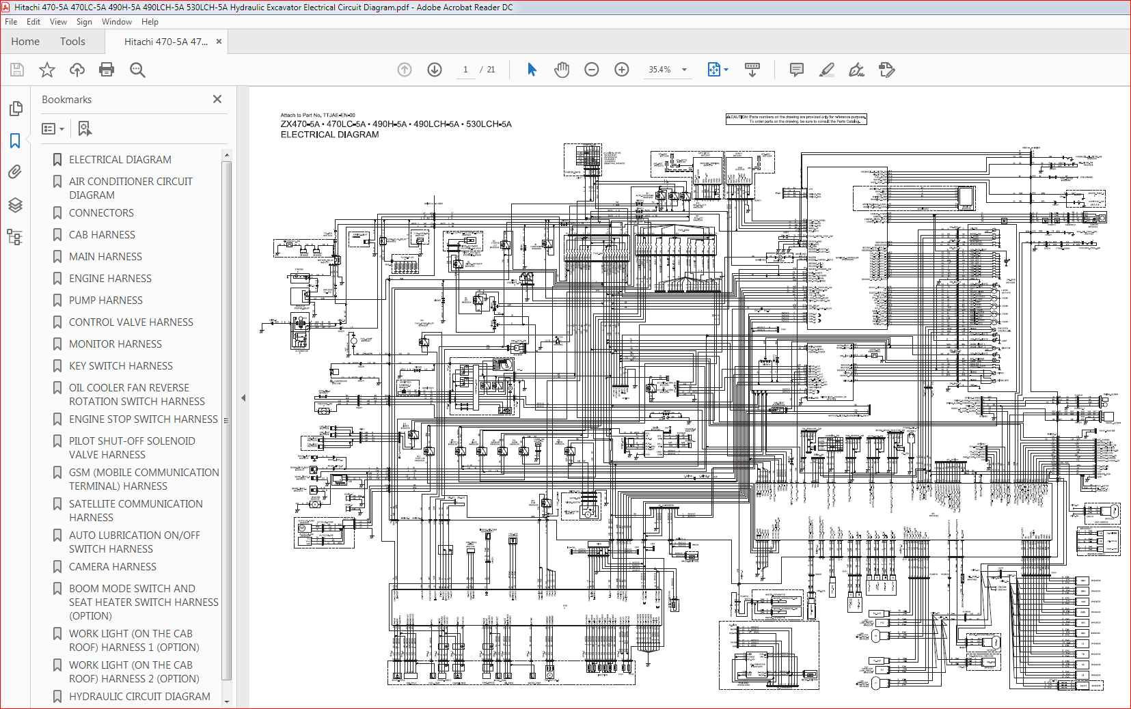The width and height of the screenshot is (1131, 709).
Task: Click the page number input field
Action: [465, 70]
